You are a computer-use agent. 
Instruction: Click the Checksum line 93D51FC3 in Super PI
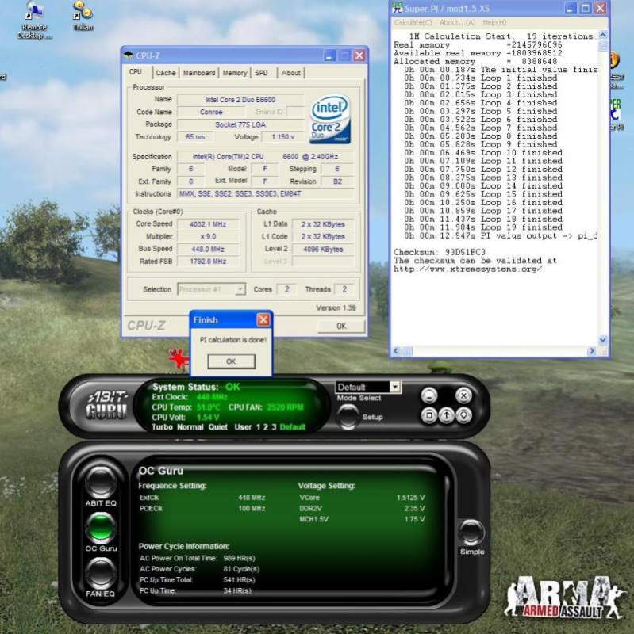(x=440, y=252)
